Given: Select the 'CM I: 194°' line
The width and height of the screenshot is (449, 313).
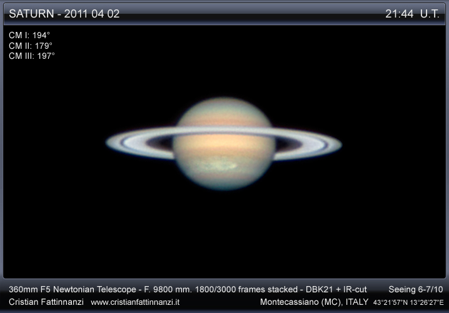Looking at the screenshot, I should click(x=29, y=35).
